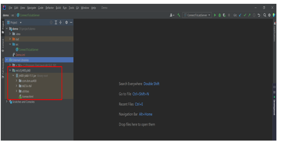The image size is (281, 144).
Task: Click the colorful JetBrains icon at toolbar end
Action: coord(274,15)
